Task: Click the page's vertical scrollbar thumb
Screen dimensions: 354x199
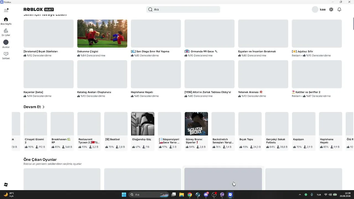Action: tap(353, 24)
